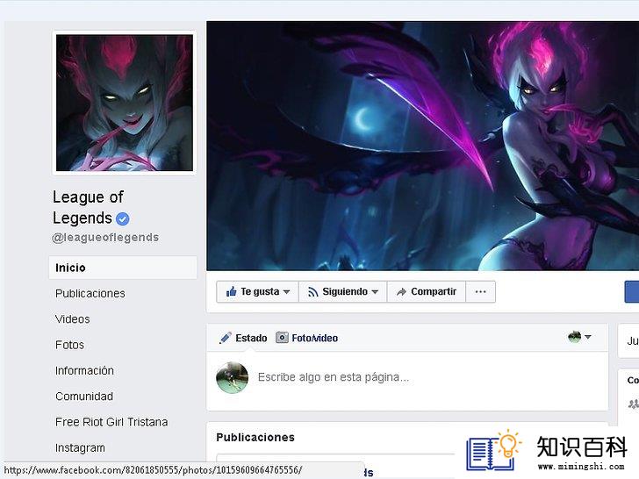Click the Estado pencil icon
Viewport: 639px width, 479px height.
click(x=225, y=338)
